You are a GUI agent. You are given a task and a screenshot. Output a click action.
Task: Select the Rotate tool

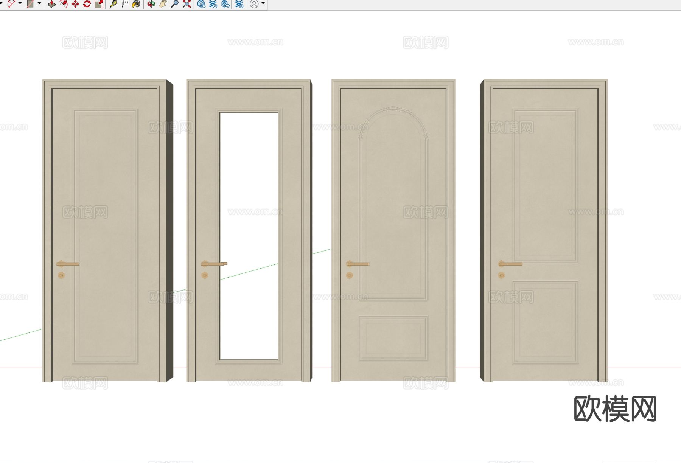point(87,4)
